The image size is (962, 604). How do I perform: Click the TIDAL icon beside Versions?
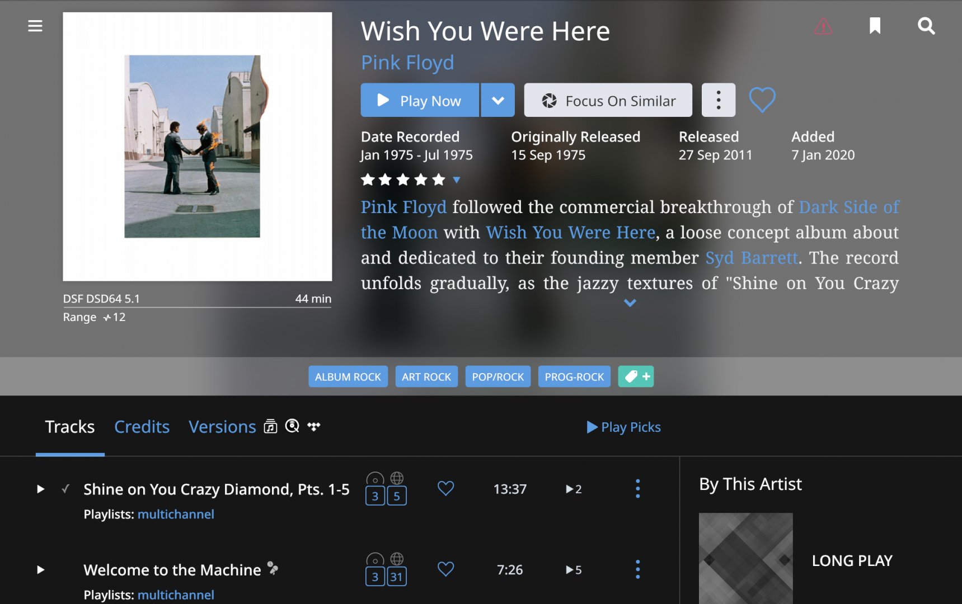(314, 426)
